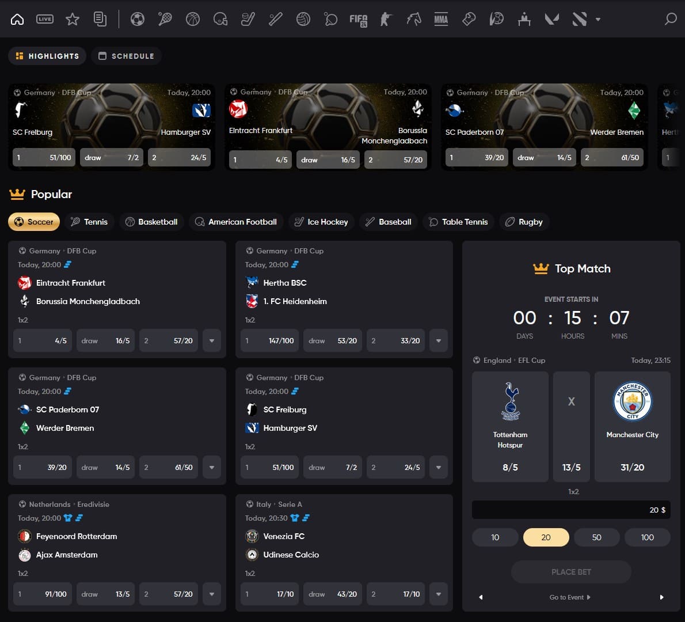
Task: Click the Home icon in the navbar
Action: coord(17,19)
